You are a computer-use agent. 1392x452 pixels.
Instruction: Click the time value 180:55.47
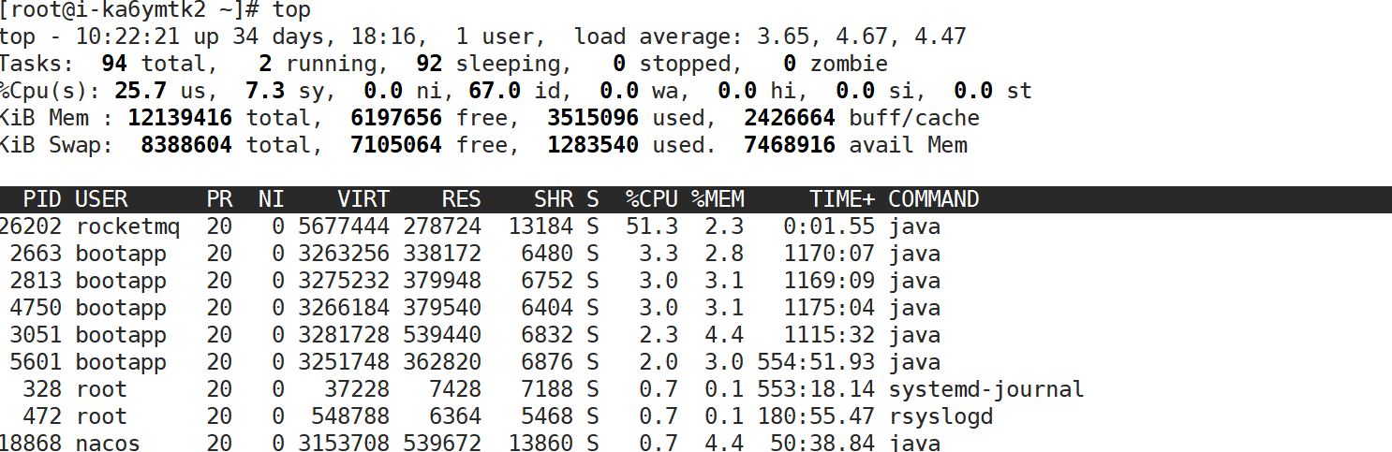(x=816, y=416)
